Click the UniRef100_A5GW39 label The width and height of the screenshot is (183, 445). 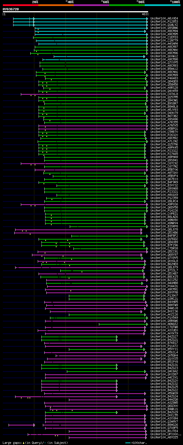point(164,393)
